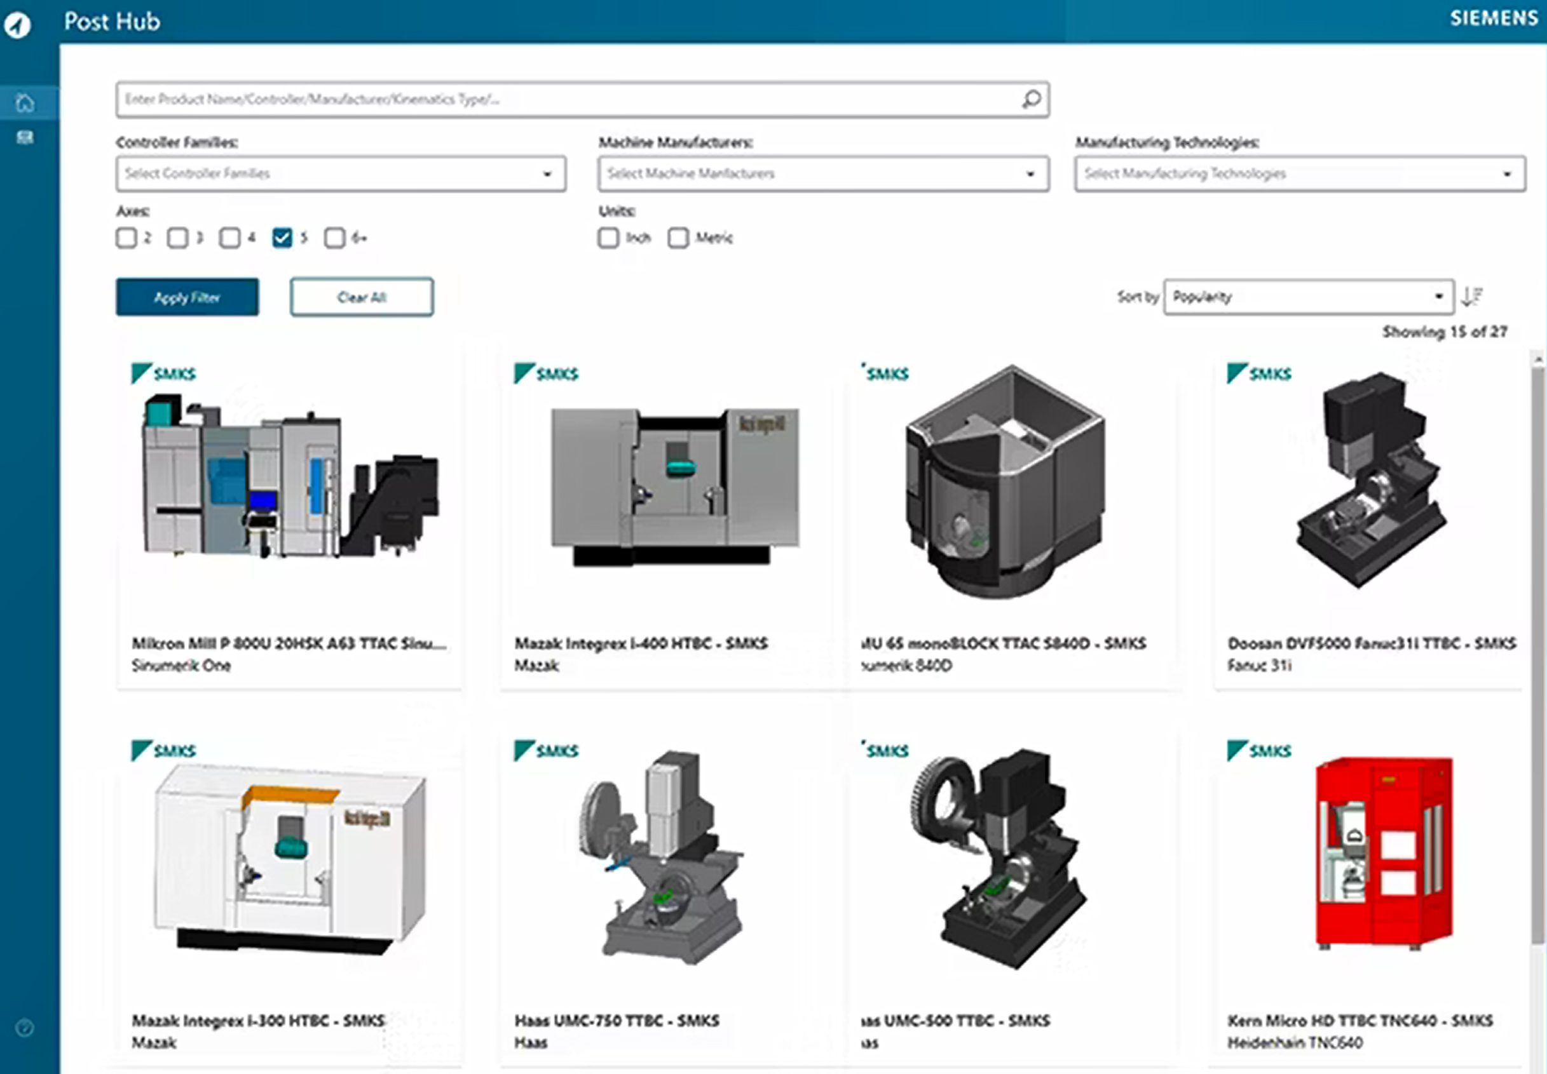Click SMKS badge on Doosan DVF5000 card

click(x=1258, y=373)
